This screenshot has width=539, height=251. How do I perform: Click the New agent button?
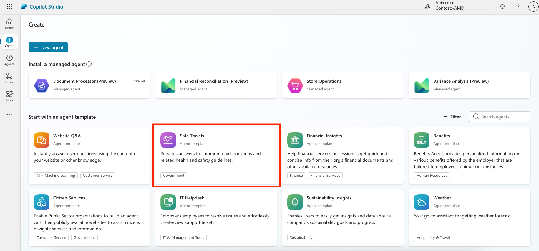click(48, 47)
